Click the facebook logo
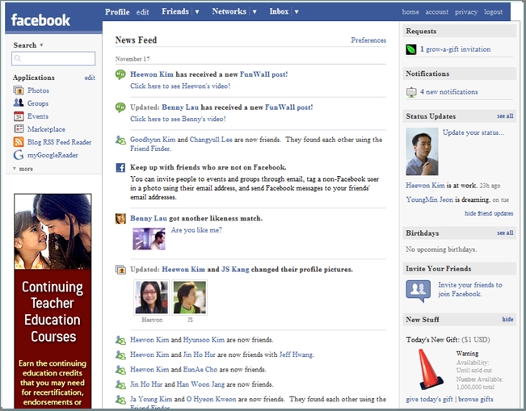The image size is (526, 411). click(40, 20)
